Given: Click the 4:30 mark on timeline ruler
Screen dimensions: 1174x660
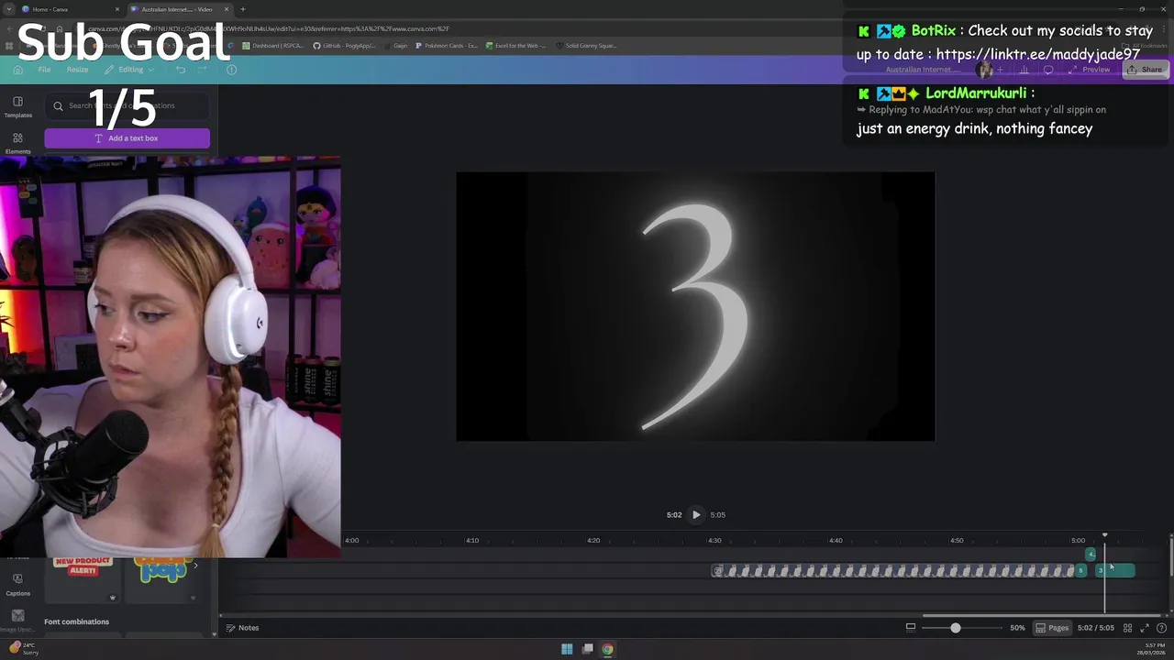Looking at the screenshot, I should [714, 541].
